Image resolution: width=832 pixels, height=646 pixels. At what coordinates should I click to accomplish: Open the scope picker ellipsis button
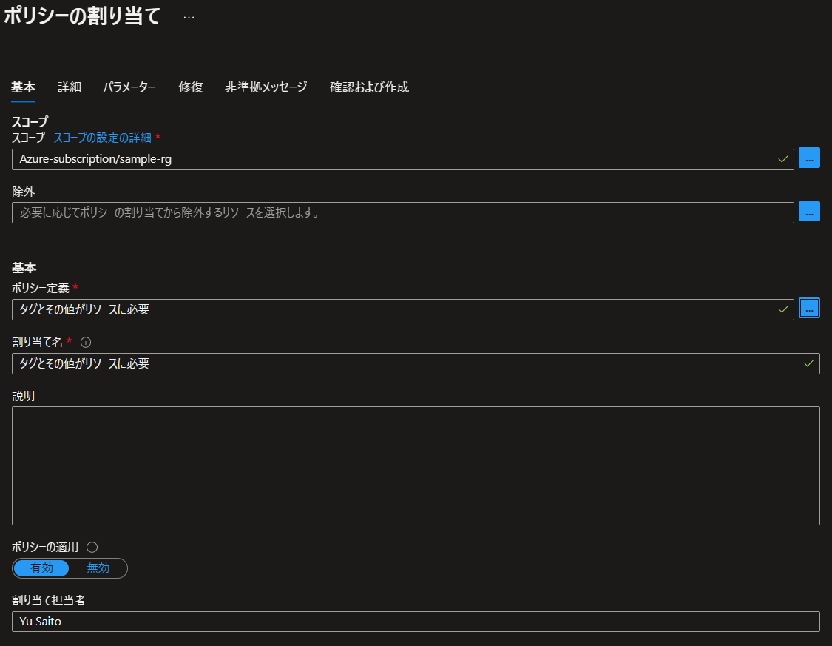point(808,158)
